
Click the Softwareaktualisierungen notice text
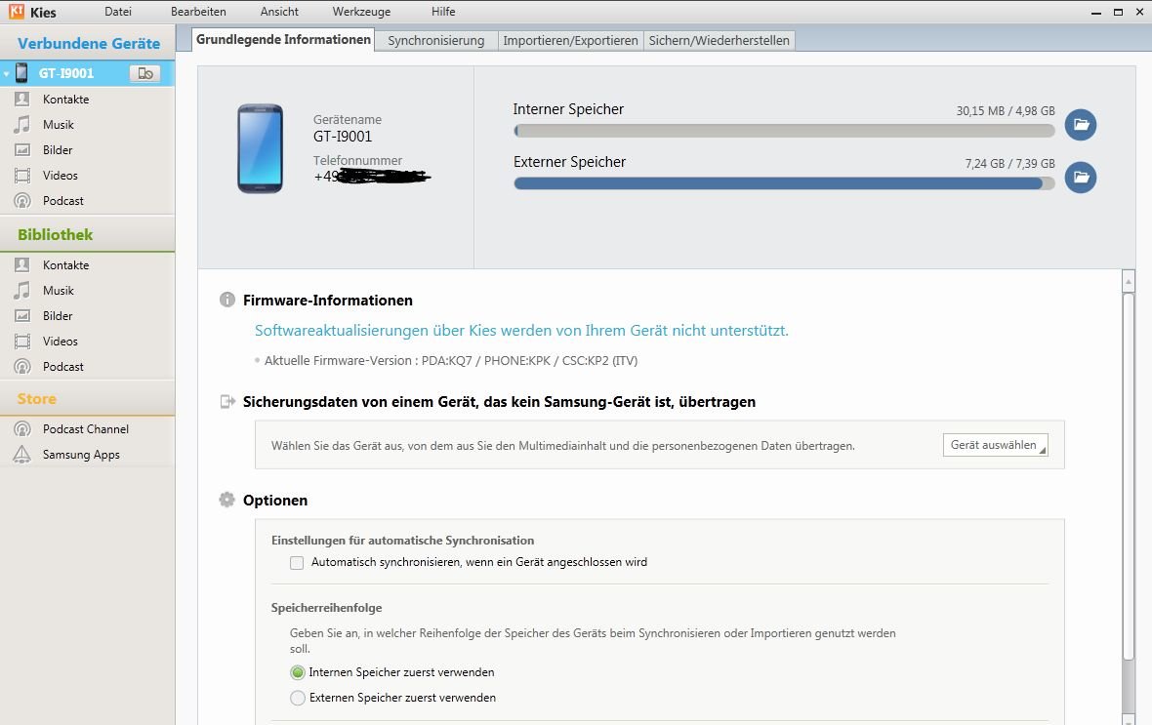[x=521, y=331]
